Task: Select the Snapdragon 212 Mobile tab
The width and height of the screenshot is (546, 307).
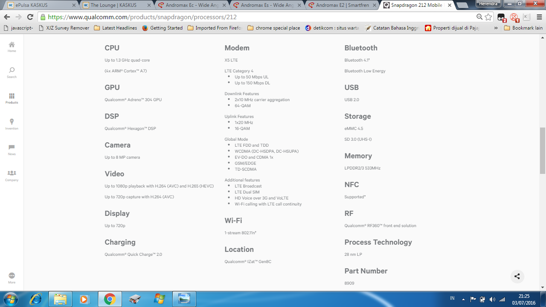Action: [417, 5]
